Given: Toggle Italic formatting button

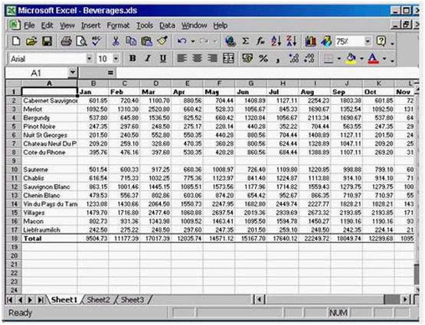Looking at the screenshot, I should [148, 58].
